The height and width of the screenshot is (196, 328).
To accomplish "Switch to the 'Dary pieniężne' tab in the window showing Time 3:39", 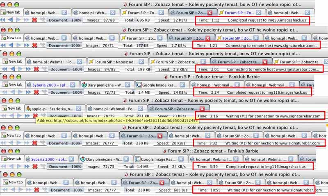I will coord(105,159).
